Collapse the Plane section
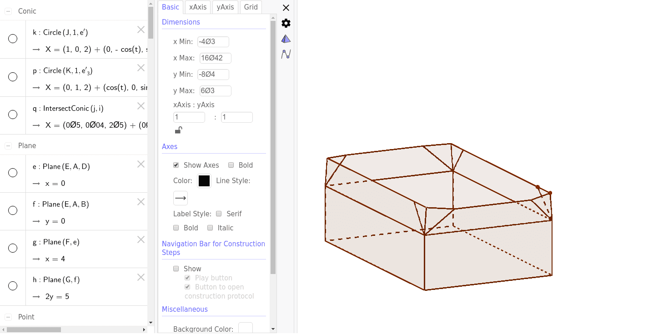The width and height of the screenshot is (653, 334). [8, 145]
